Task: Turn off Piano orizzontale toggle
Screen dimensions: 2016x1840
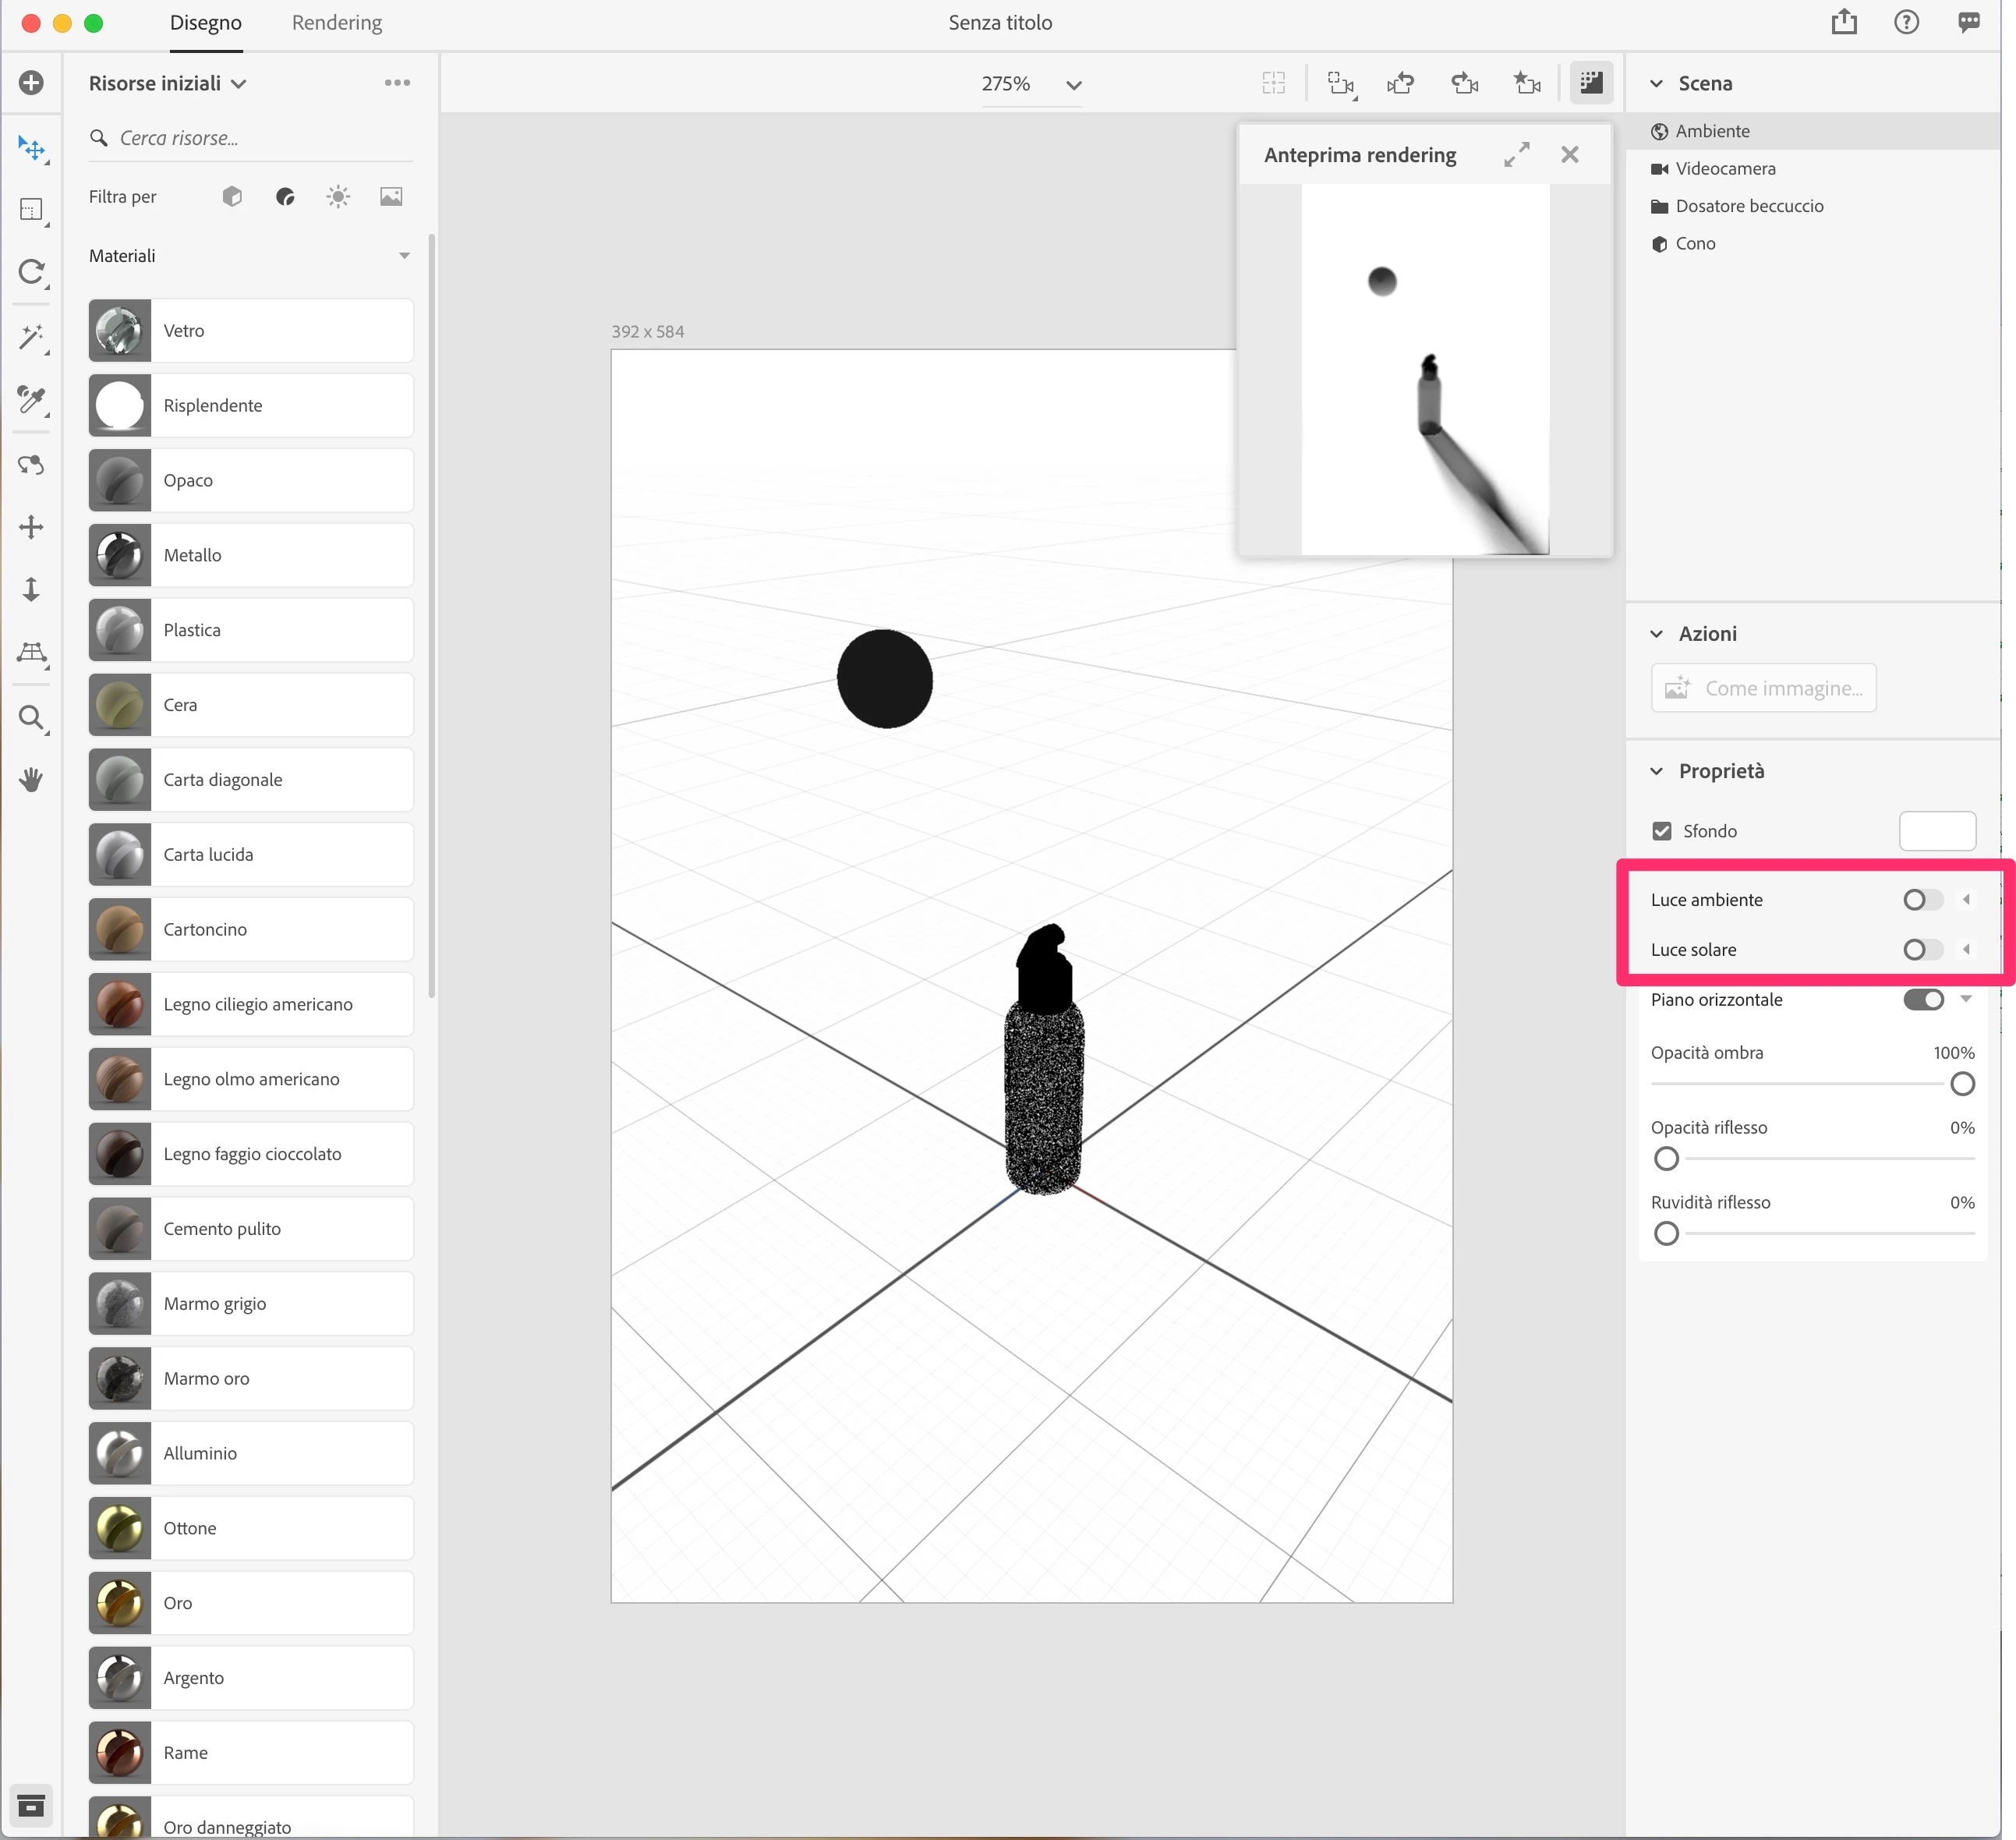Action: tap(1922, 1000)
